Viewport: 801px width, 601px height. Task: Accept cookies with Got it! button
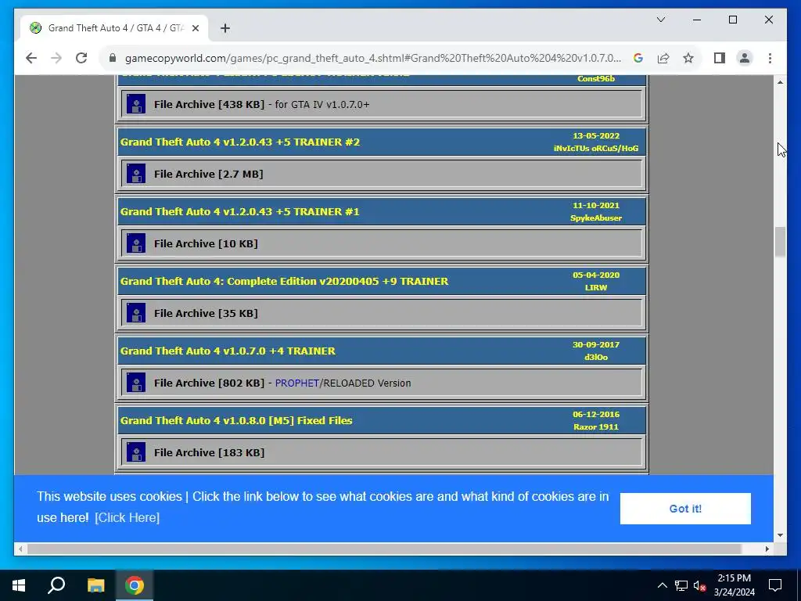point(685,509)
